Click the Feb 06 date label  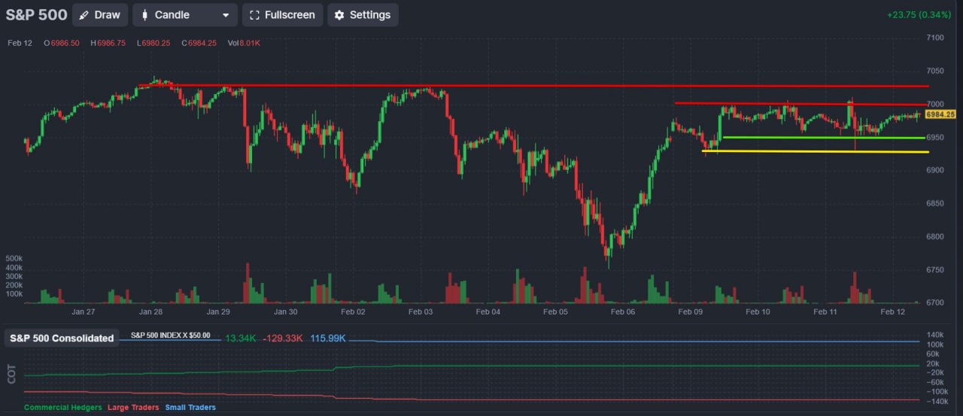click(x=623, y=311)
